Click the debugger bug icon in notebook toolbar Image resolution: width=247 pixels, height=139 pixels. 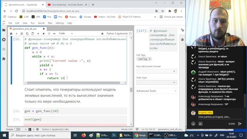pyautogui.click(x=102, y=34)
